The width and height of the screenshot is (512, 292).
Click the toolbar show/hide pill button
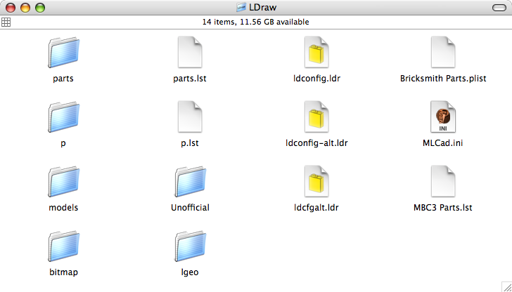coord(499,8)
